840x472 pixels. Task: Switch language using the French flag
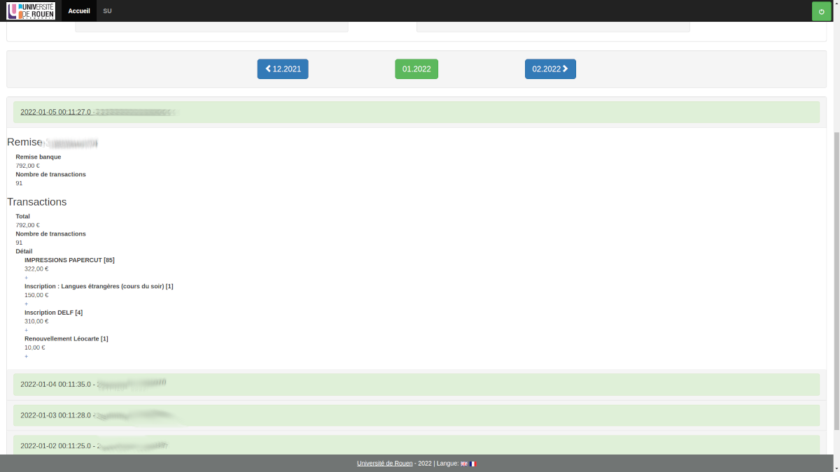(473, 464)
